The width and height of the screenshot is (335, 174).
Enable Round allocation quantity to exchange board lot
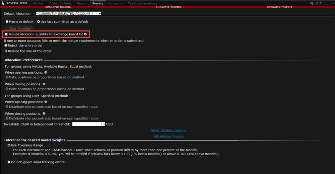click(x=6, y=34)
